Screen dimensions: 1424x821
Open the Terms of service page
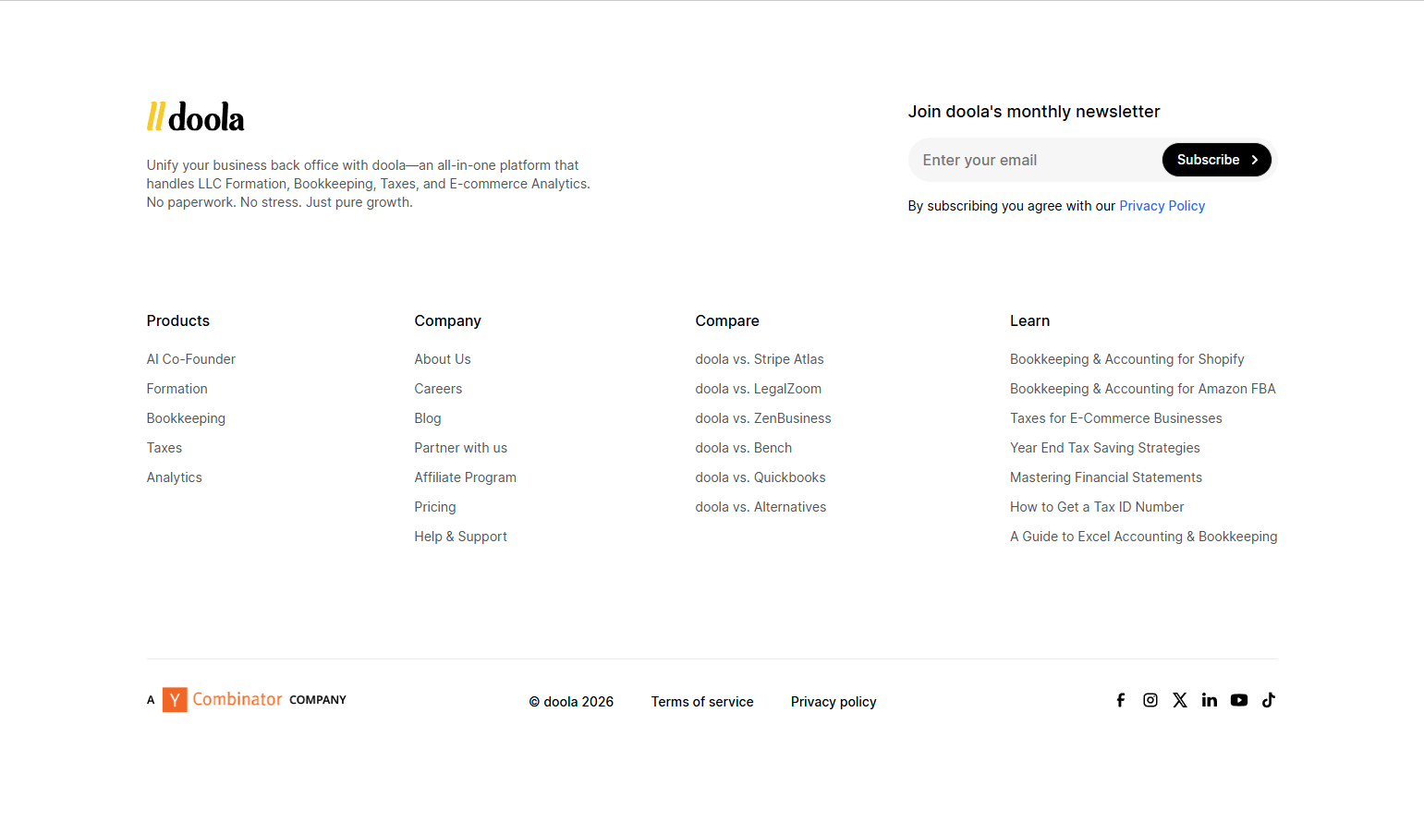coord(702,701)
